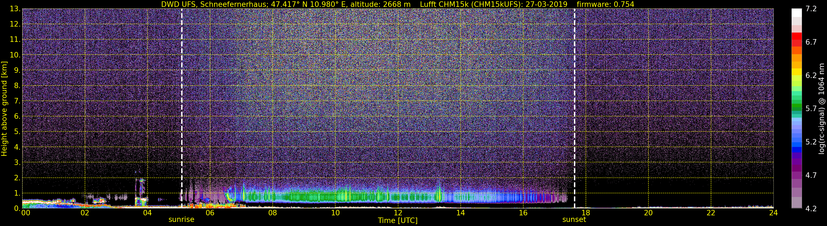Click the height axis tick '8.'
Image resolution: width=827 pixels, height=226 pixels.
(17, 85)
